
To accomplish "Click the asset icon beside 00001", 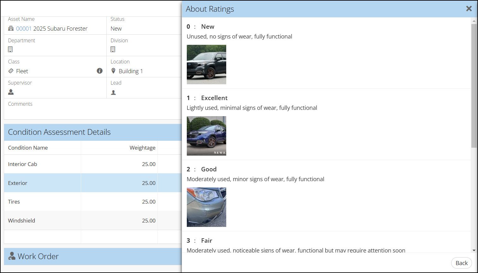I will click(11, 28).
